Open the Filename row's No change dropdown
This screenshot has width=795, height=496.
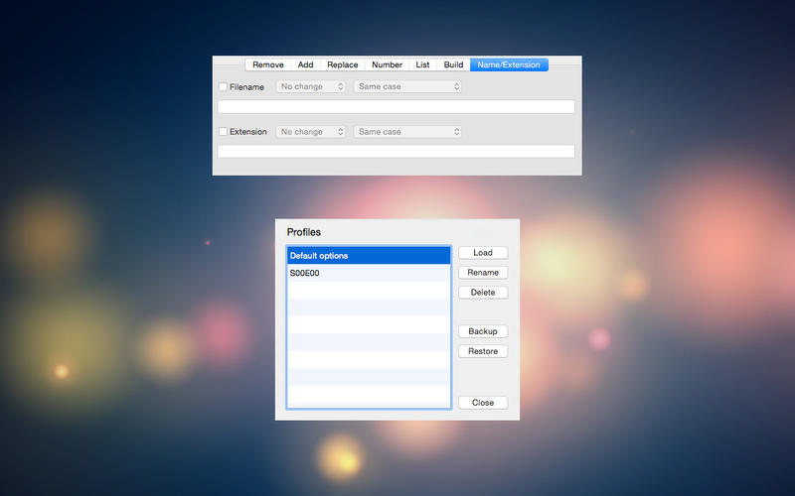coord(310,87)
